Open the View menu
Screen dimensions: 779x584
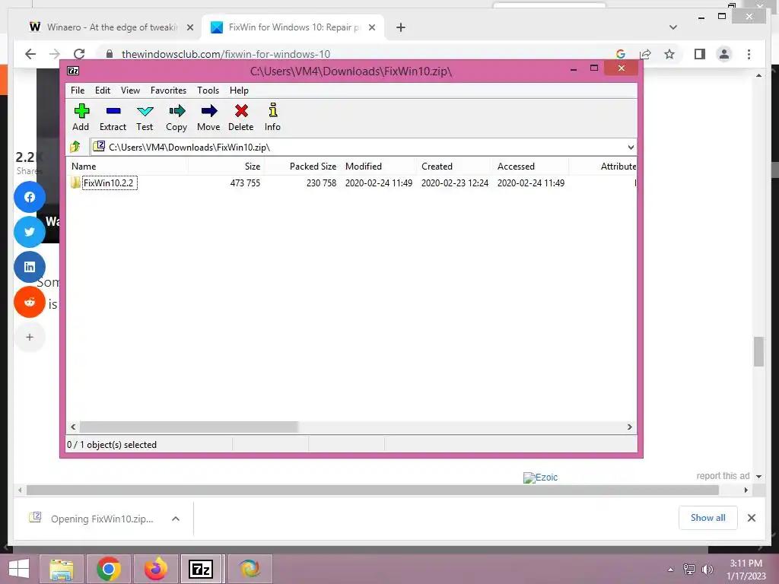(130, 90)
